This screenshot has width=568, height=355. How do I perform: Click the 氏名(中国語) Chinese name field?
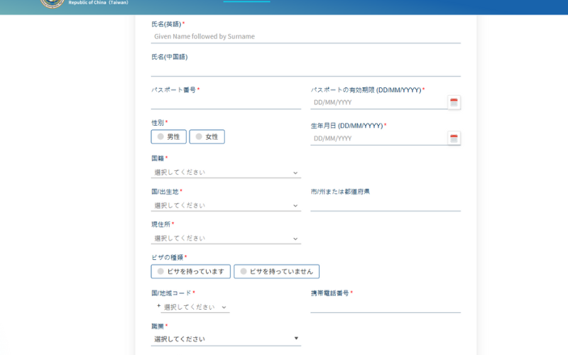click(305, 69)
